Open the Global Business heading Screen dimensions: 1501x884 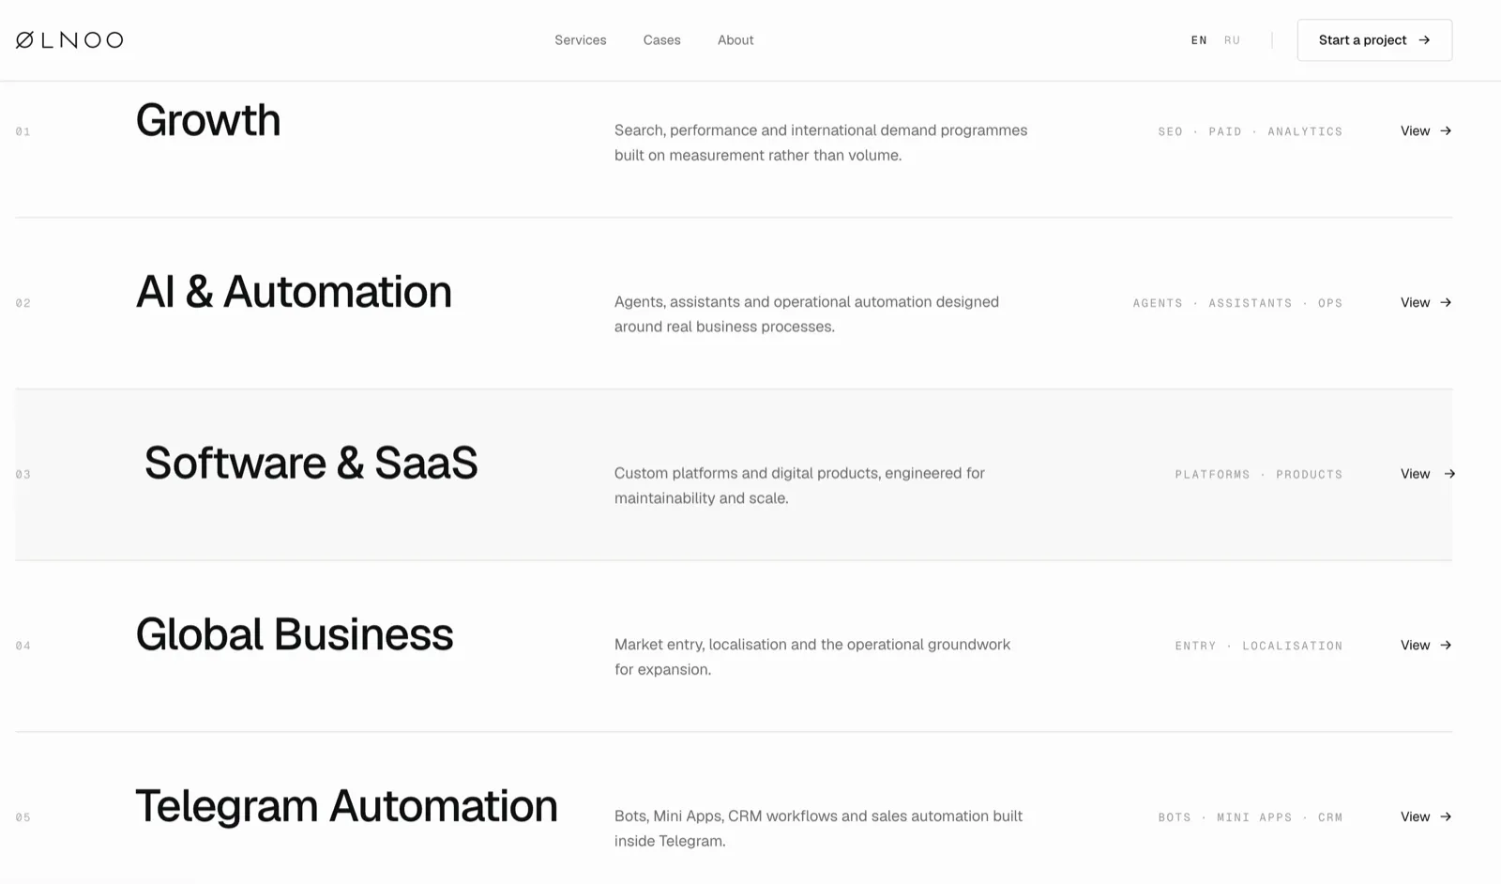point(295,634)
